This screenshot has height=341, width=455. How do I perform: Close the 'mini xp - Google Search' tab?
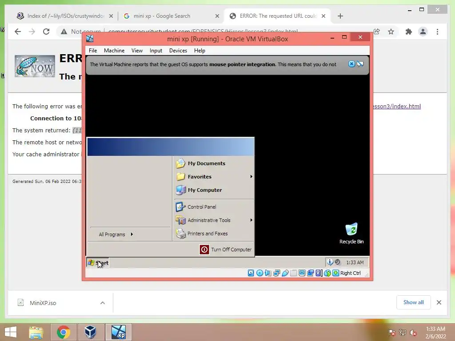point(217,16)
